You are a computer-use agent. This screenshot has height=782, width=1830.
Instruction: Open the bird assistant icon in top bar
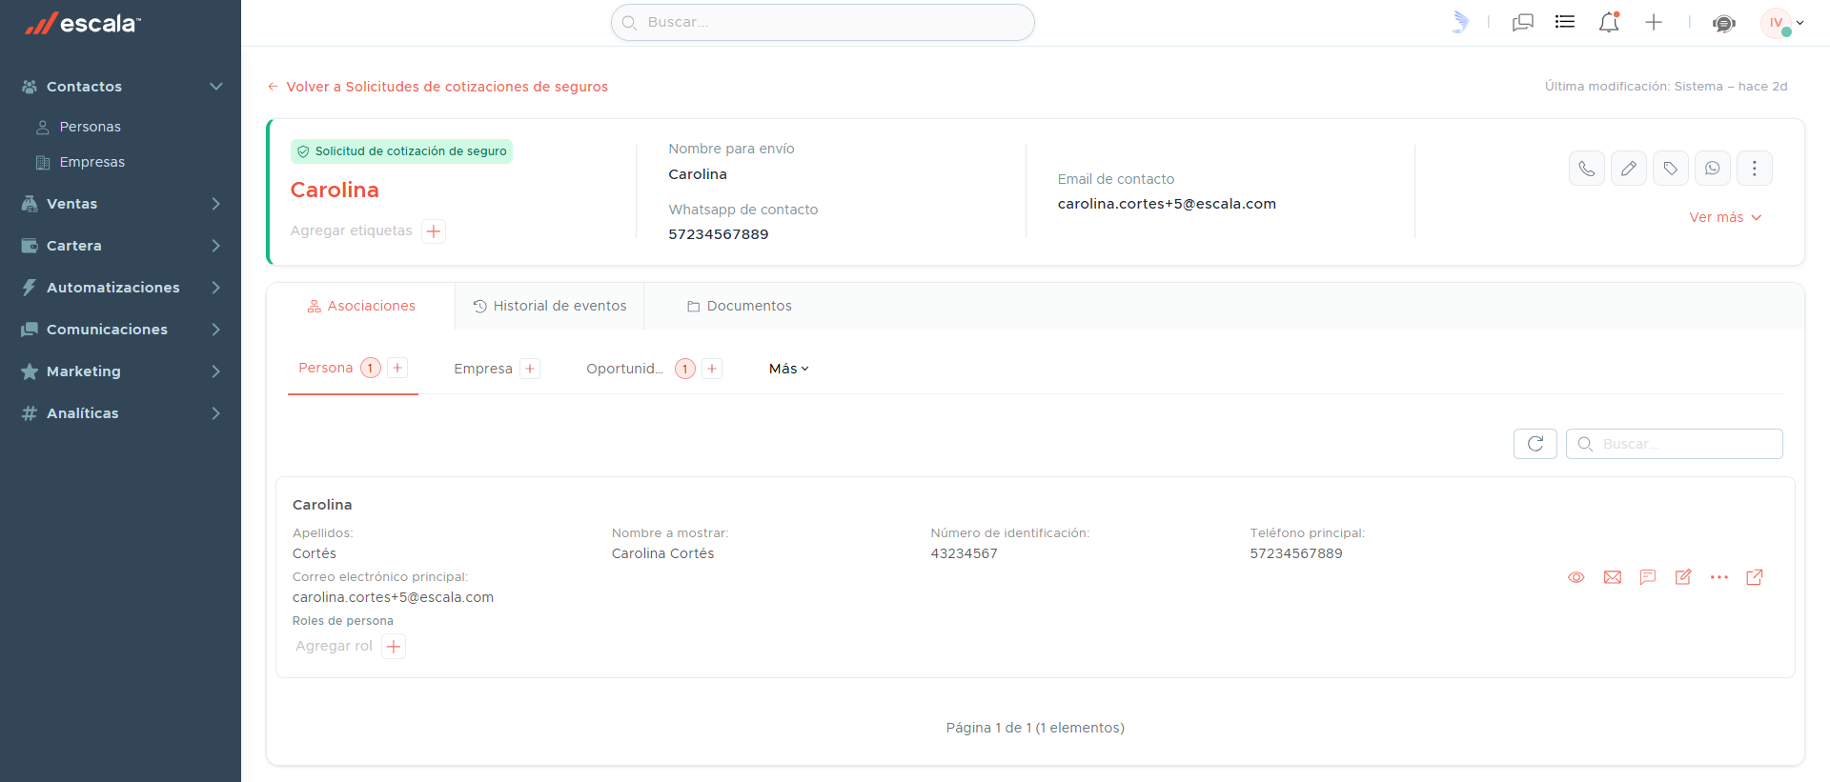click(1459, 22)
